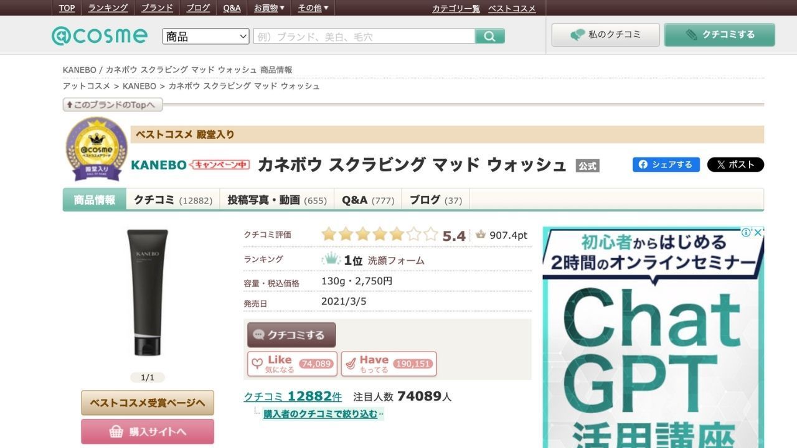
Task: Click the 殿堂入り award badge
Action: point(97,149)
